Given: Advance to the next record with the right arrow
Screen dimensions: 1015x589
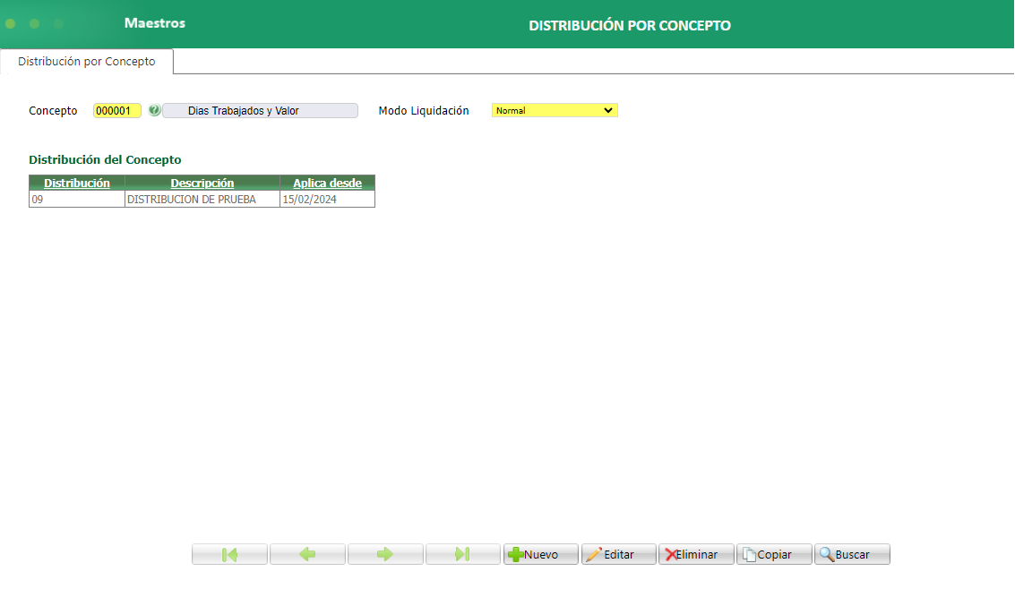Looking at the screenshot, I should [384, 553].
